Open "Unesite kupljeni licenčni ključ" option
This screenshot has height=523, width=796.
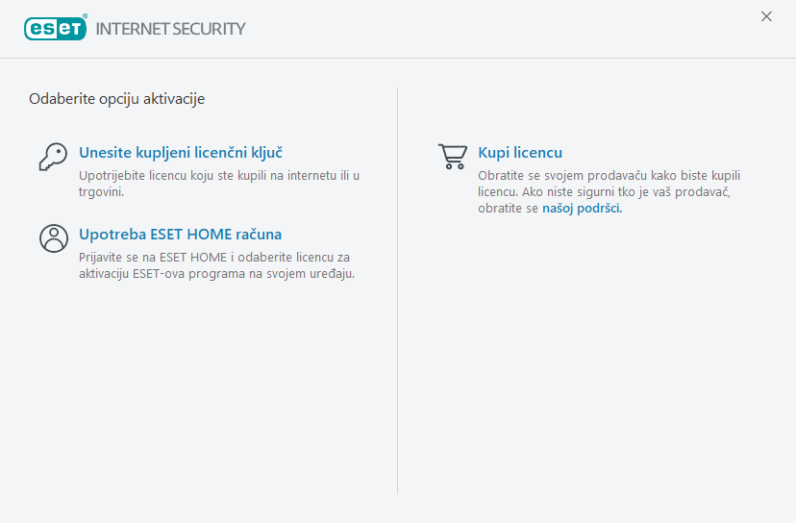181,153
